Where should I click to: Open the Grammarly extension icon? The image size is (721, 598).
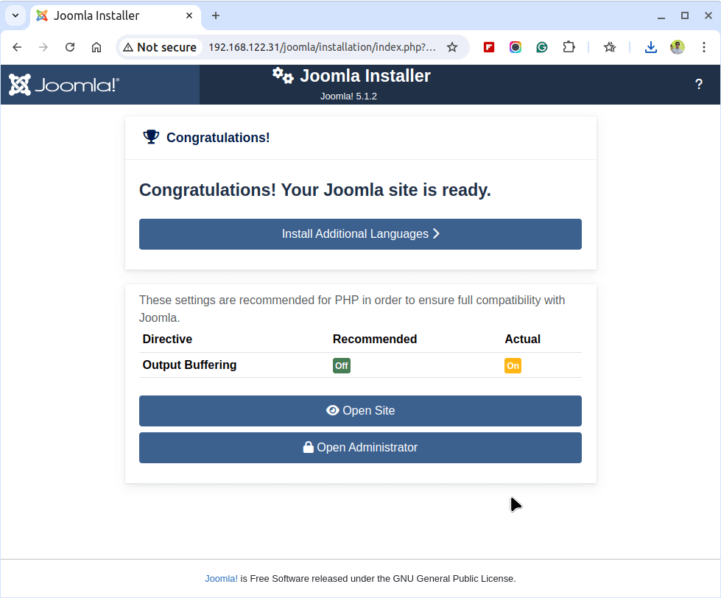[541, 47]
